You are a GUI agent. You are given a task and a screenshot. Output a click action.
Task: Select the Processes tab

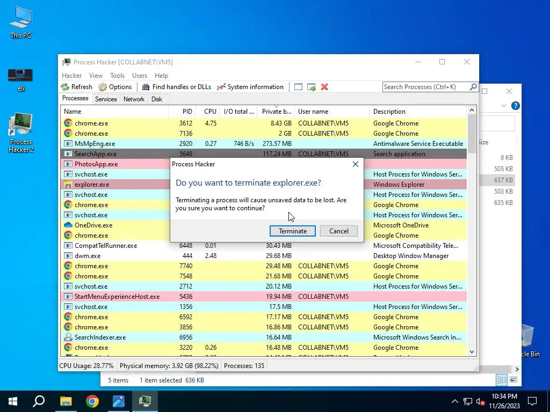(75, 99)
